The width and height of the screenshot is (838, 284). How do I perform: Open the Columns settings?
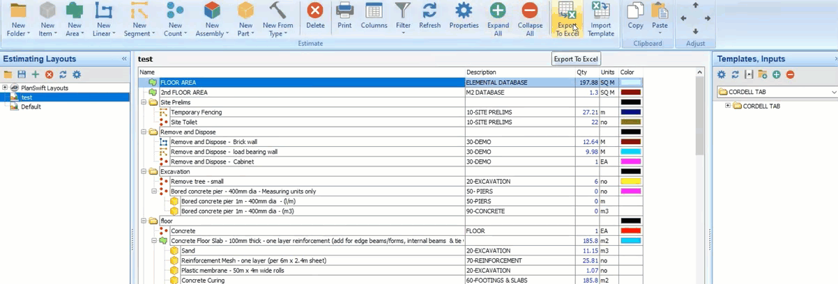click(x=374, y=16)
